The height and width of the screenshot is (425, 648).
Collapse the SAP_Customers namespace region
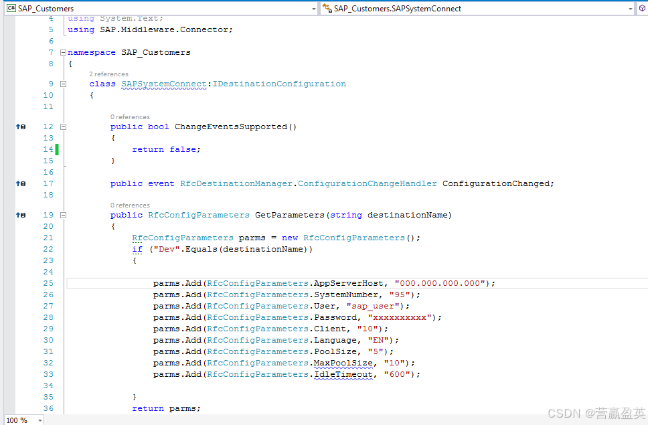[62, 52]
